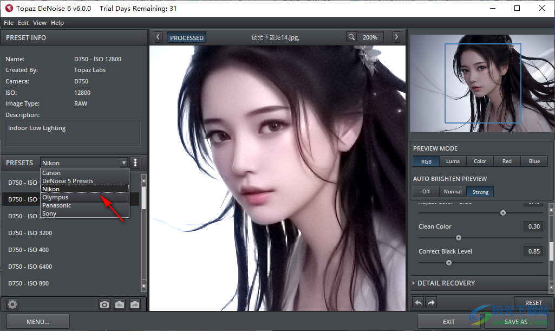
Task: Open the PROCESSED view dropdown label
Action: [x=186, y=37]
